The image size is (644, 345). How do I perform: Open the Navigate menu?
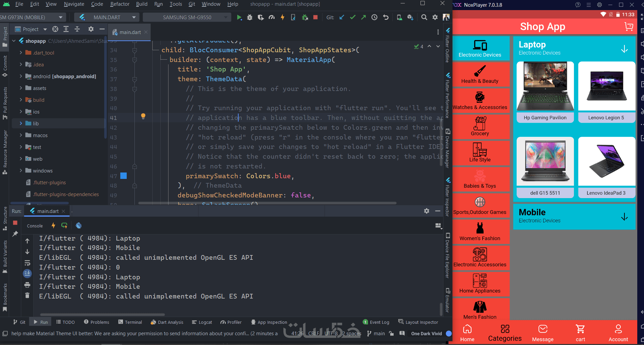click(x=74, y=4)
